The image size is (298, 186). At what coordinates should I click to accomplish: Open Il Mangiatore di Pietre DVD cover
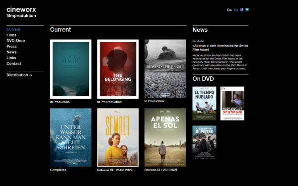coord(204,142)
